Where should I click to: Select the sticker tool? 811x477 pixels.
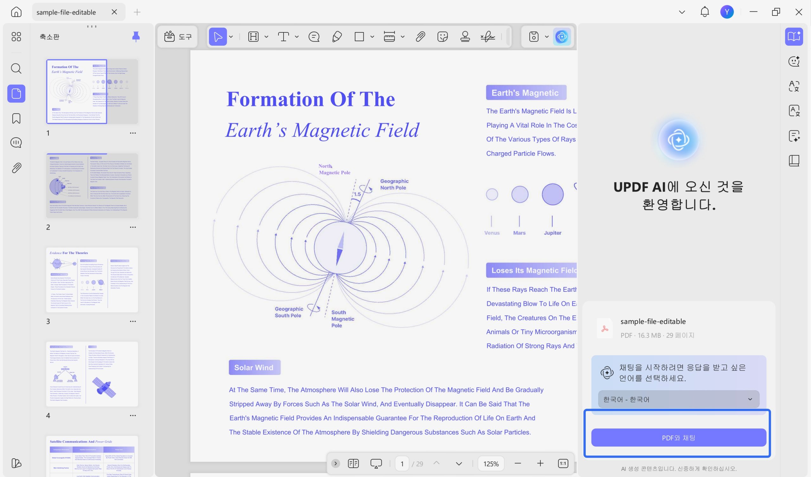(x=443, y=37)
